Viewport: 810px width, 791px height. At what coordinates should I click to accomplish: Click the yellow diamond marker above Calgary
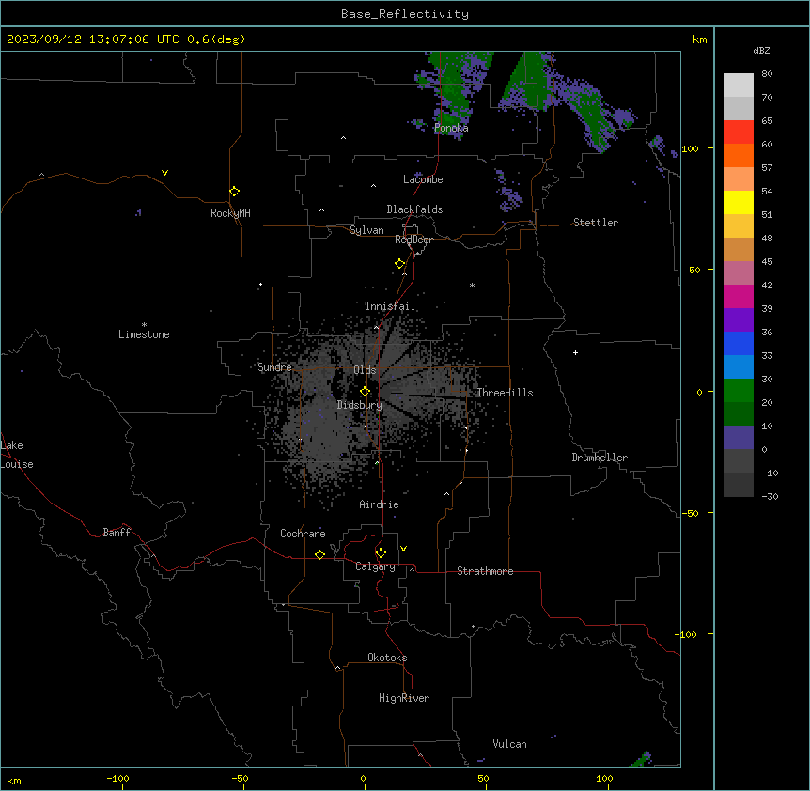pos(381,553)
